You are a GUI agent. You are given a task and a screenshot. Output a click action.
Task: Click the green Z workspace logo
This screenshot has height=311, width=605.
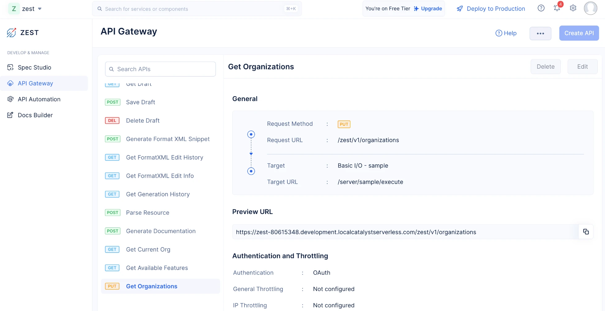pyautogui.click(x=14, y=9)
